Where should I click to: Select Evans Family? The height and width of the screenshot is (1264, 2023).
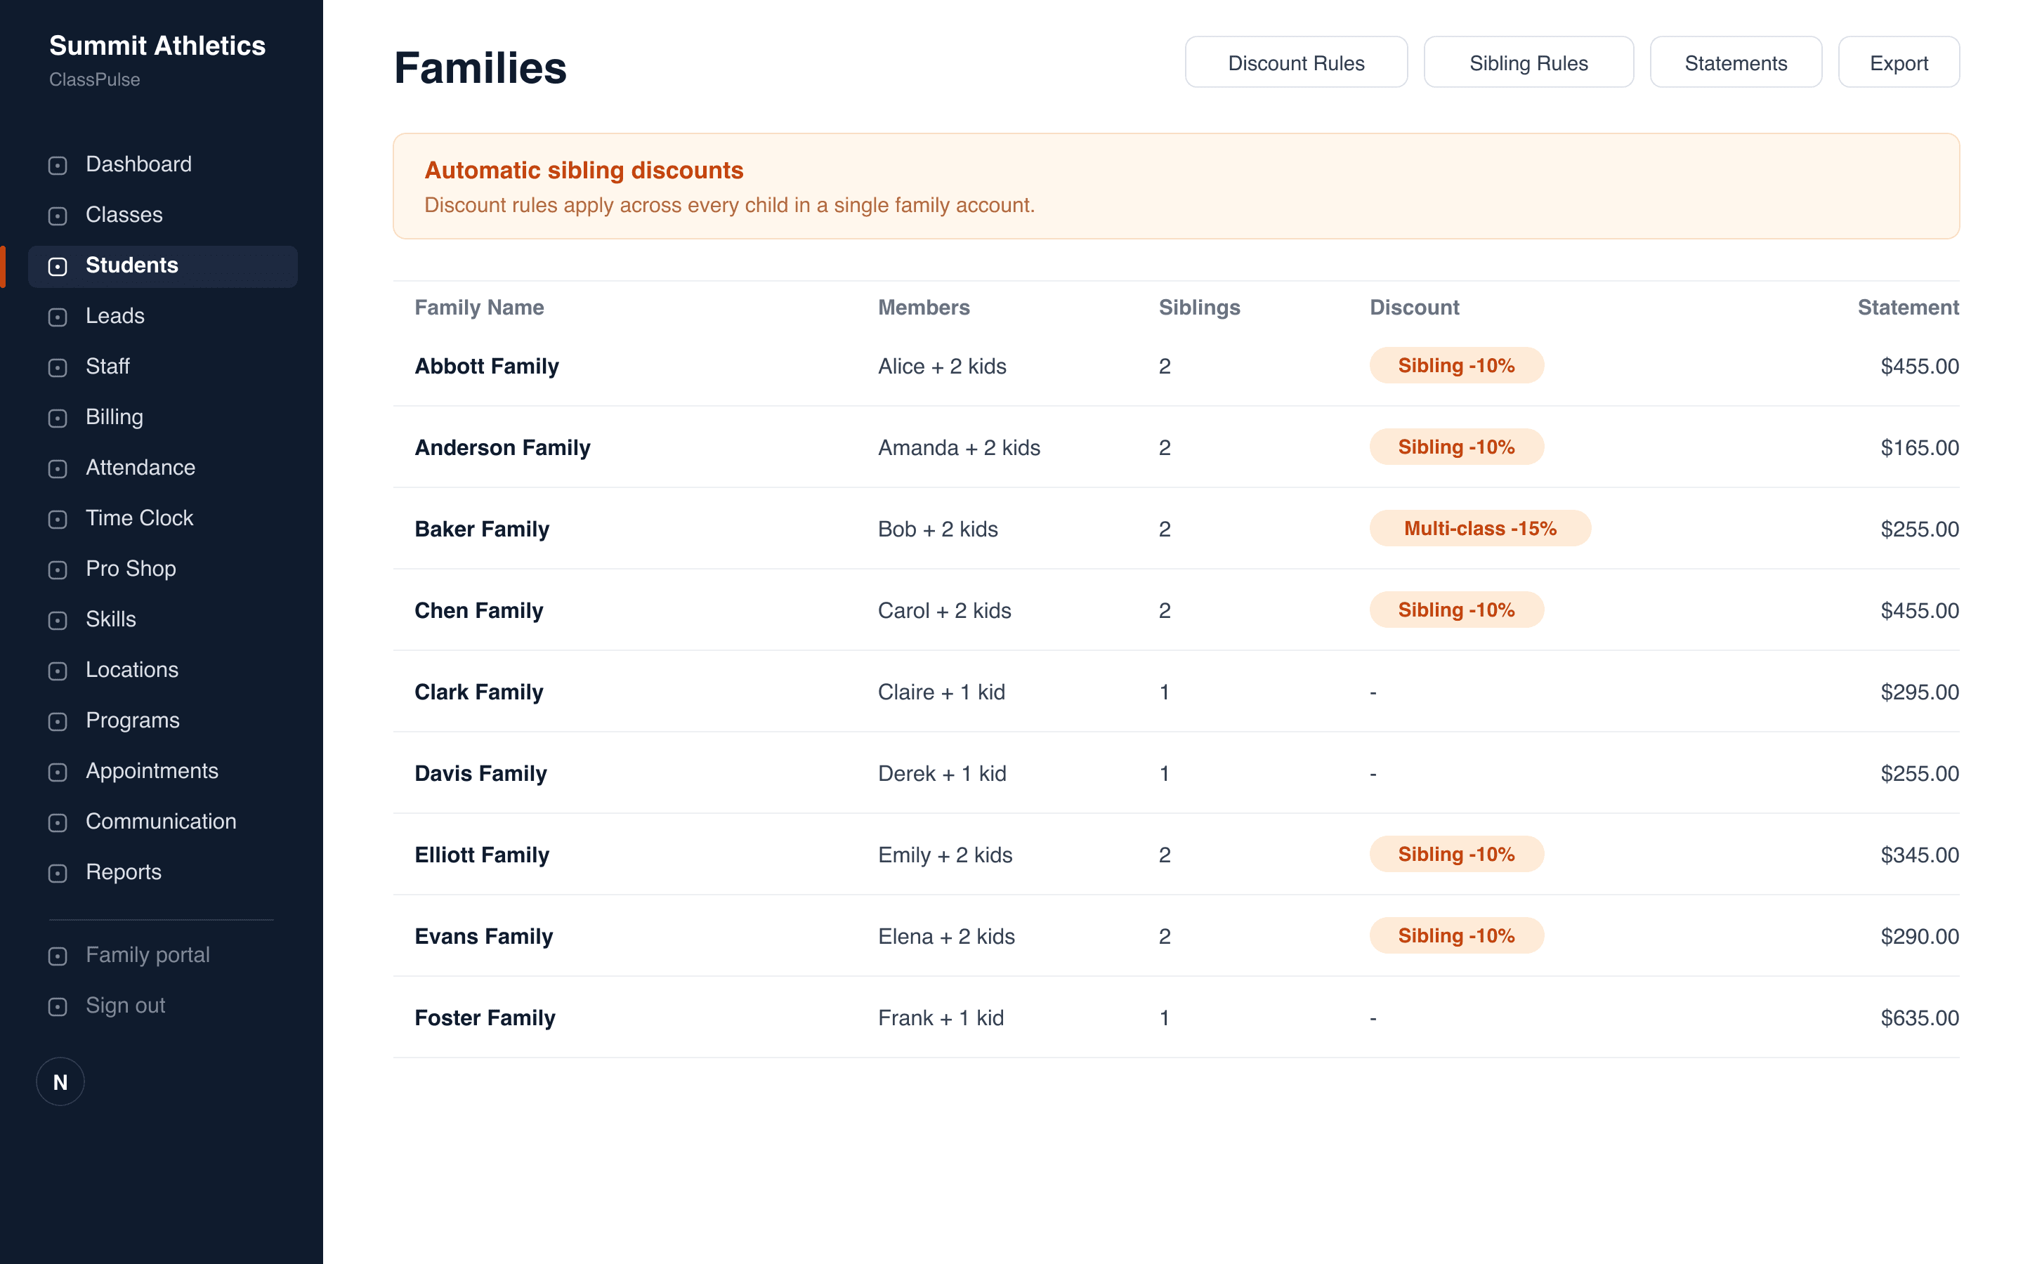1176,936
